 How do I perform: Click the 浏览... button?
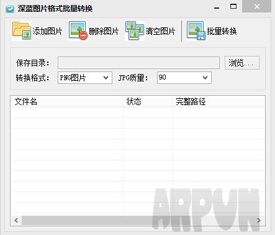pos(242,63)
